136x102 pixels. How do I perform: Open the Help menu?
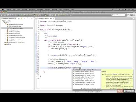click(73, 10)
